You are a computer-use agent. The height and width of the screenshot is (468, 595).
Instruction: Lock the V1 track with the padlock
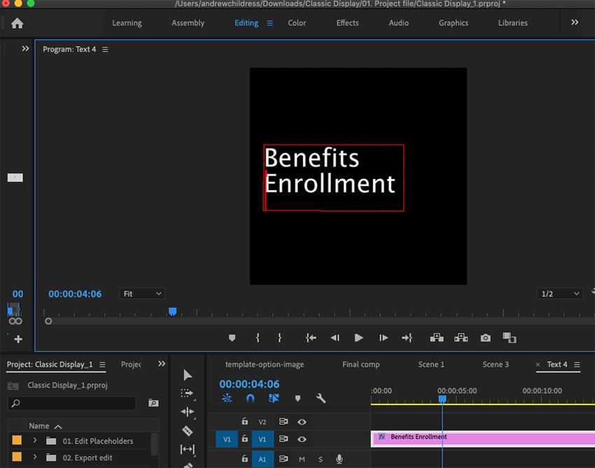coord(244,439)
